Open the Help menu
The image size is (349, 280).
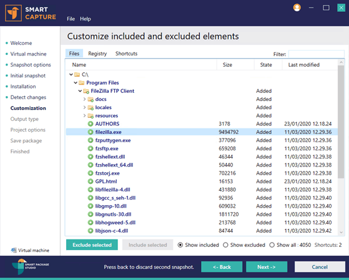coord(86,19)
